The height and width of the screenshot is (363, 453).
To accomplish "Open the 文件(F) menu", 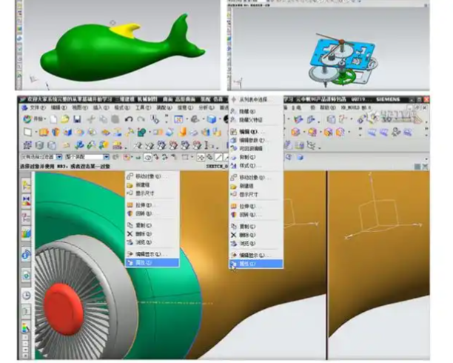I will (x=36, y=108).
